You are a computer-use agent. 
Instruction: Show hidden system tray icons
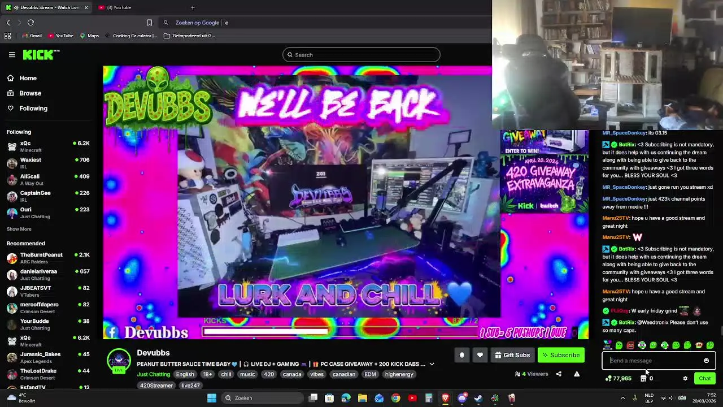pyautogui.click(x=622, y=398)
